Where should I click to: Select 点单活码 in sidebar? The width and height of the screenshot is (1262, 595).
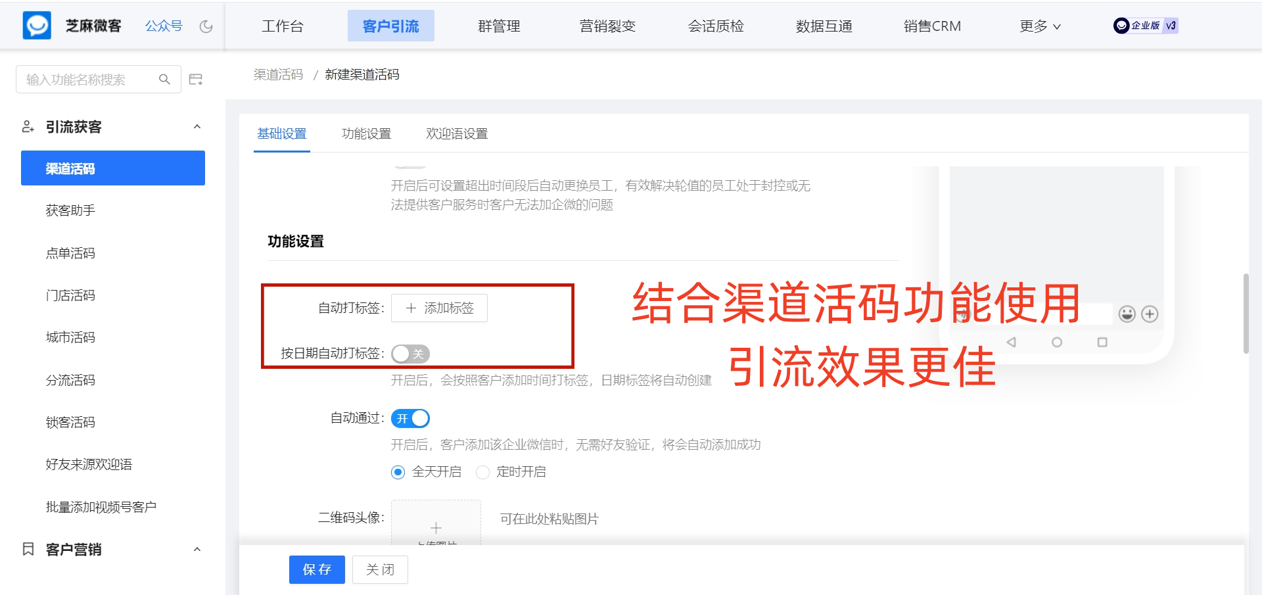pyautogui.click(x=70, y=253)
